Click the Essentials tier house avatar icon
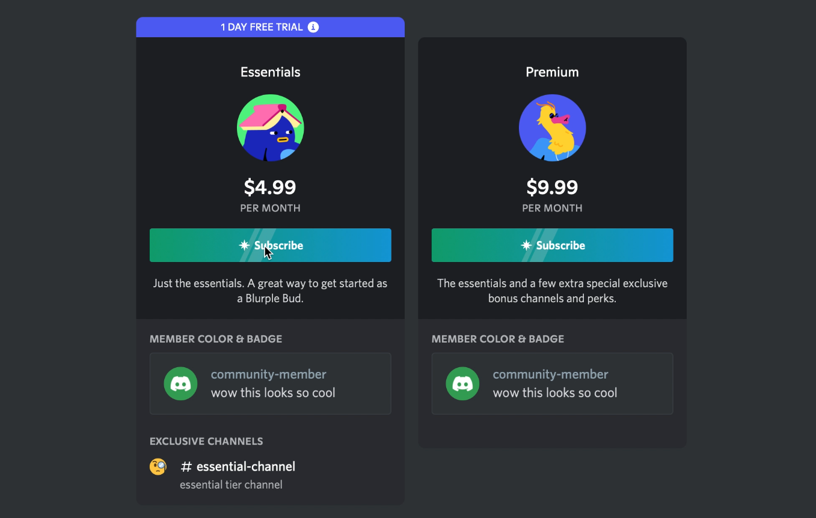This screenshot has height=518, width=816. 270,127
